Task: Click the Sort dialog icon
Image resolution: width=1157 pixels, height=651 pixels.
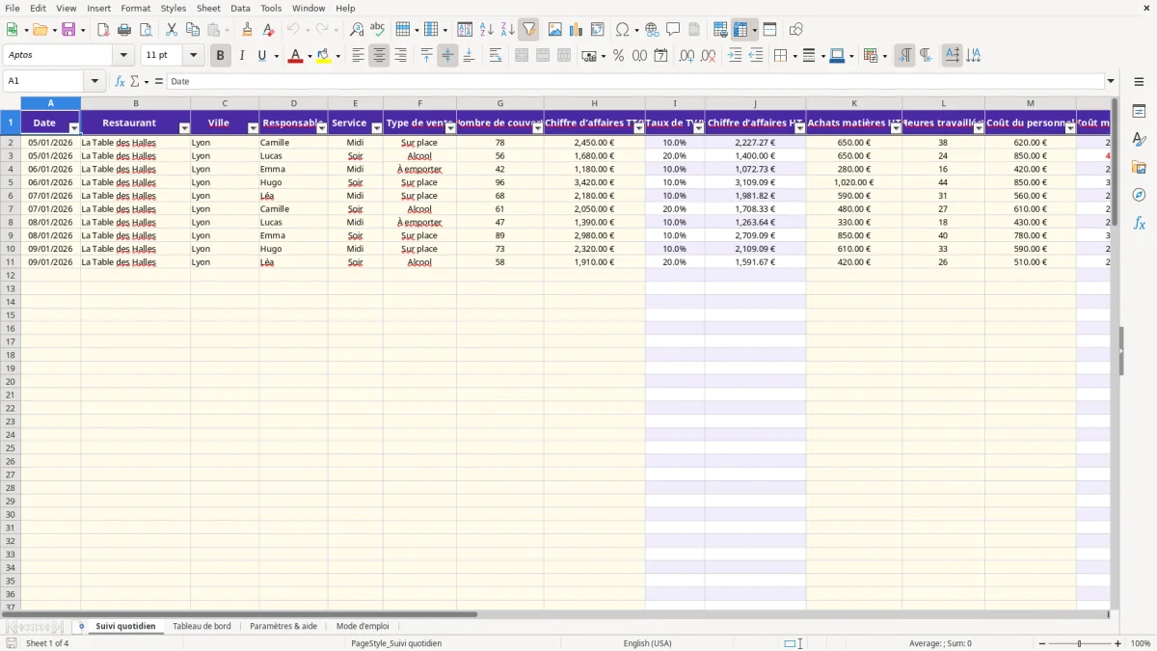Action: pyautogui.click(x=465, y=30)
